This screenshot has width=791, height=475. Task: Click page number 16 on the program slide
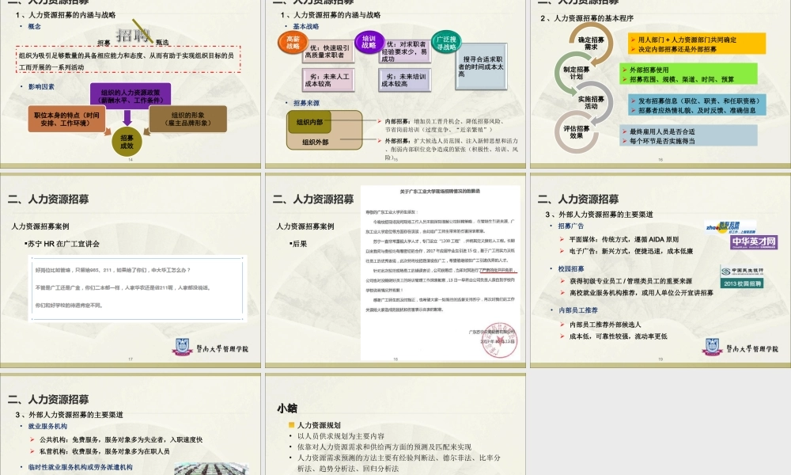(x=660, y=158)
